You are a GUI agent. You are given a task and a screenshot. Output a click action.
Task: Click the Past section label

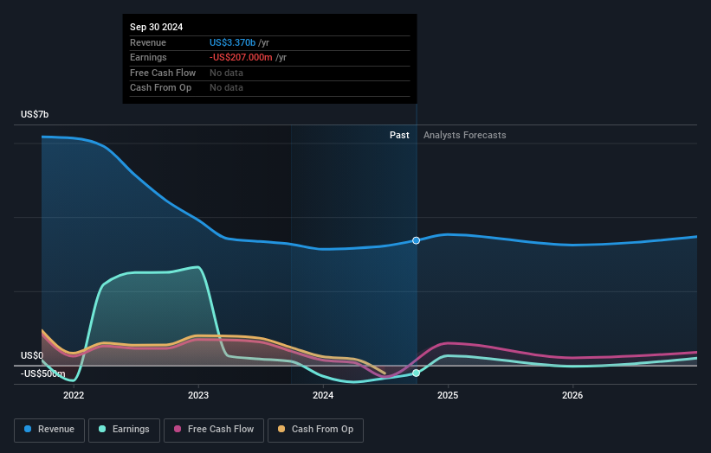(x=399, y=135)
